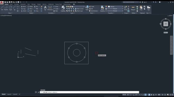Open the AutoCAD application menu button
174x97 pixels.
(2, 3)
